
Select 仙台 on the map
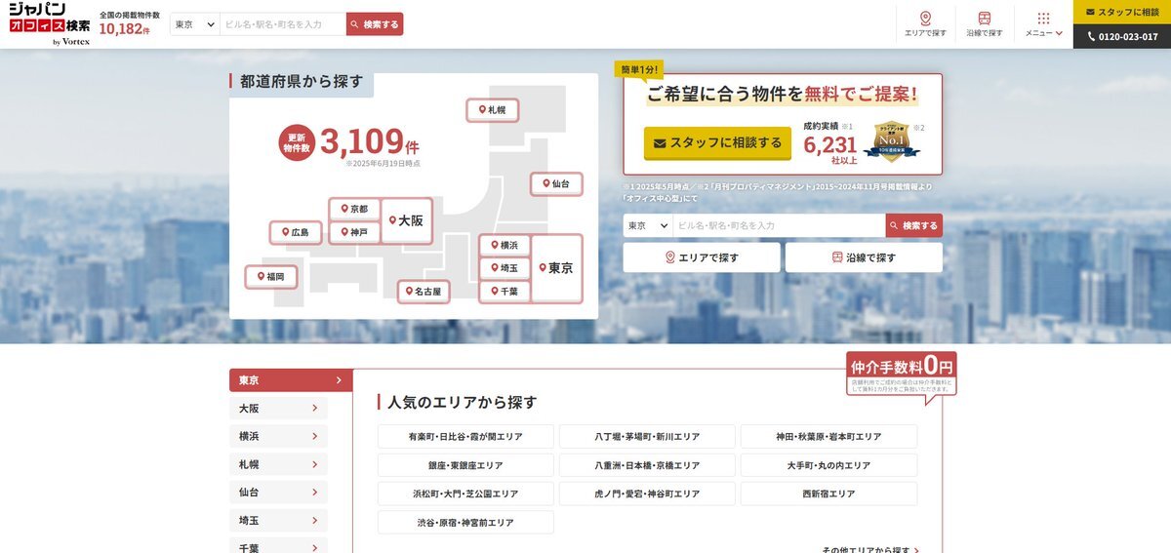[556, 183]
